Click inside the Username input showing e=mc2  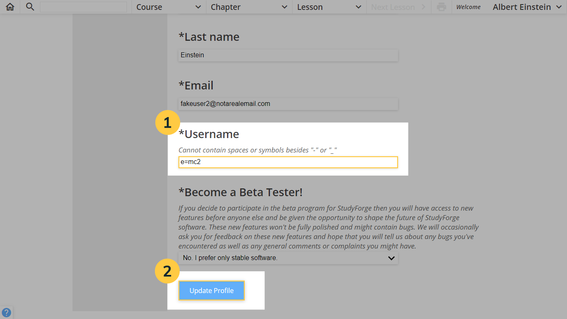[288, 162]
